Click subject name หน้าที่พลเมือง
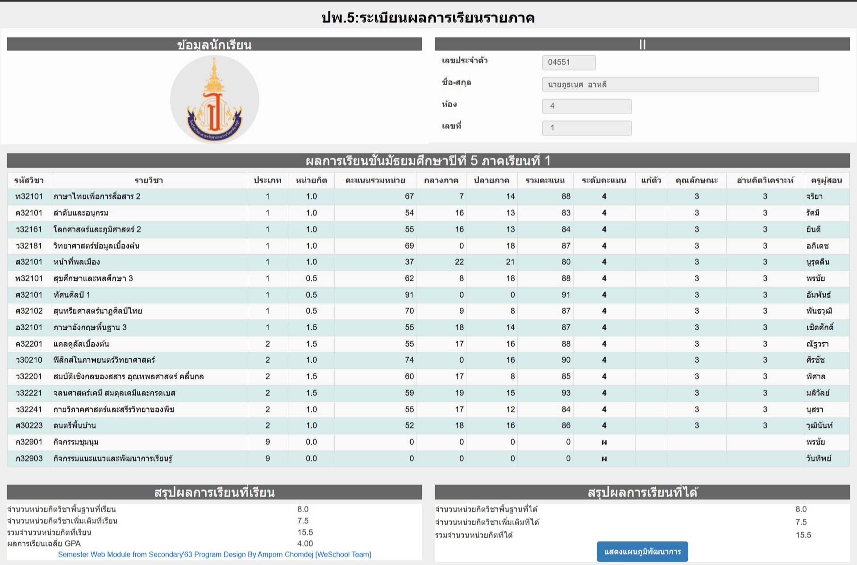The image size is (857, 565). tap(76, 262)
